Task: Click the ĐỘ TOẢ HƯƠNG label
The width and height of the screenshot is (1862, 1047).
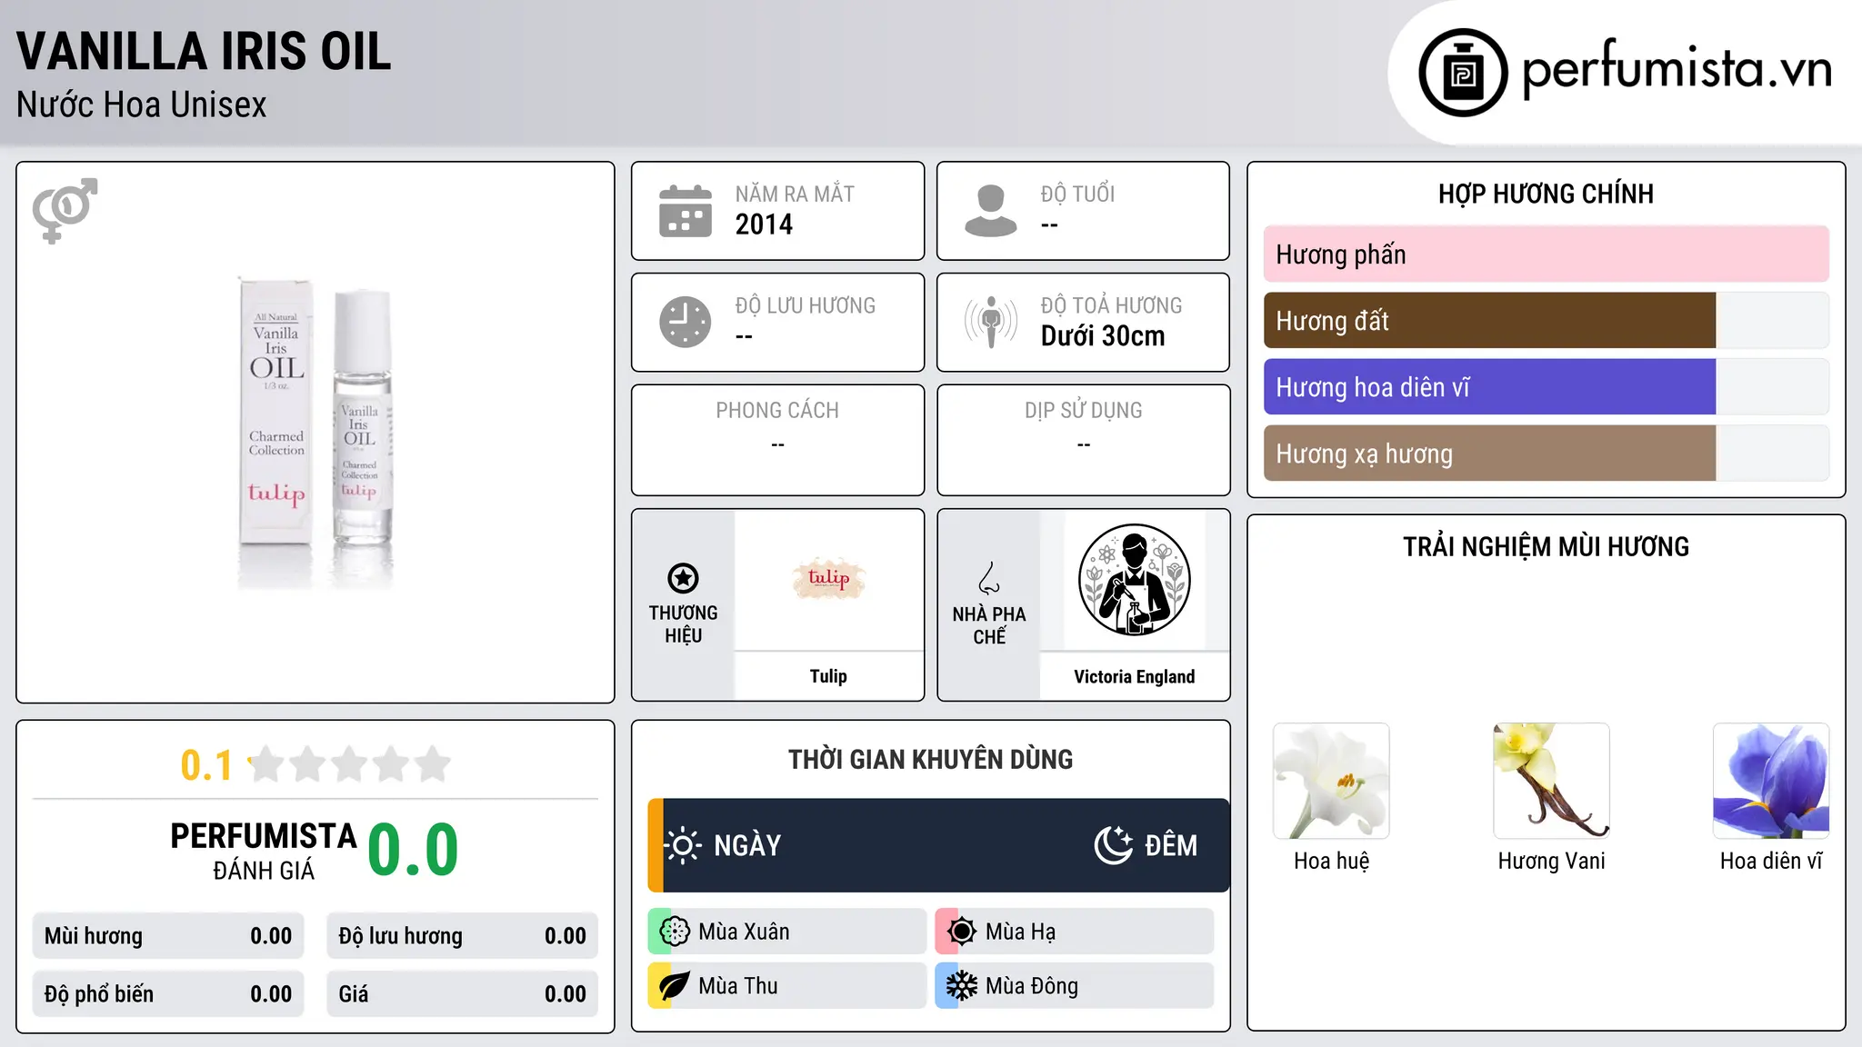Action: (1111, 305)
